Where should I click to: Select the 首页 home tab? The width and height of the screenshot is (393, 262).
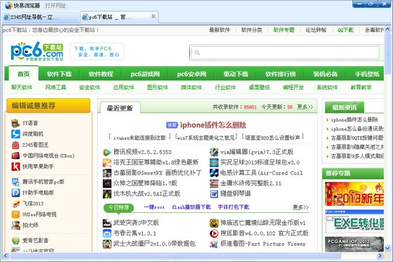(x=24, y=74)
